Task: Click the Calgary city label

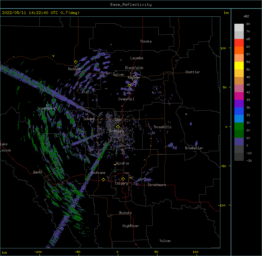Action: (121, 183)
